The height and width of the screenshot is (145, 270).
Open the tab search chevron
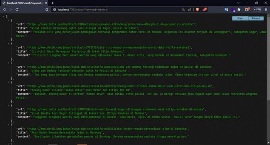pos(238,3)
